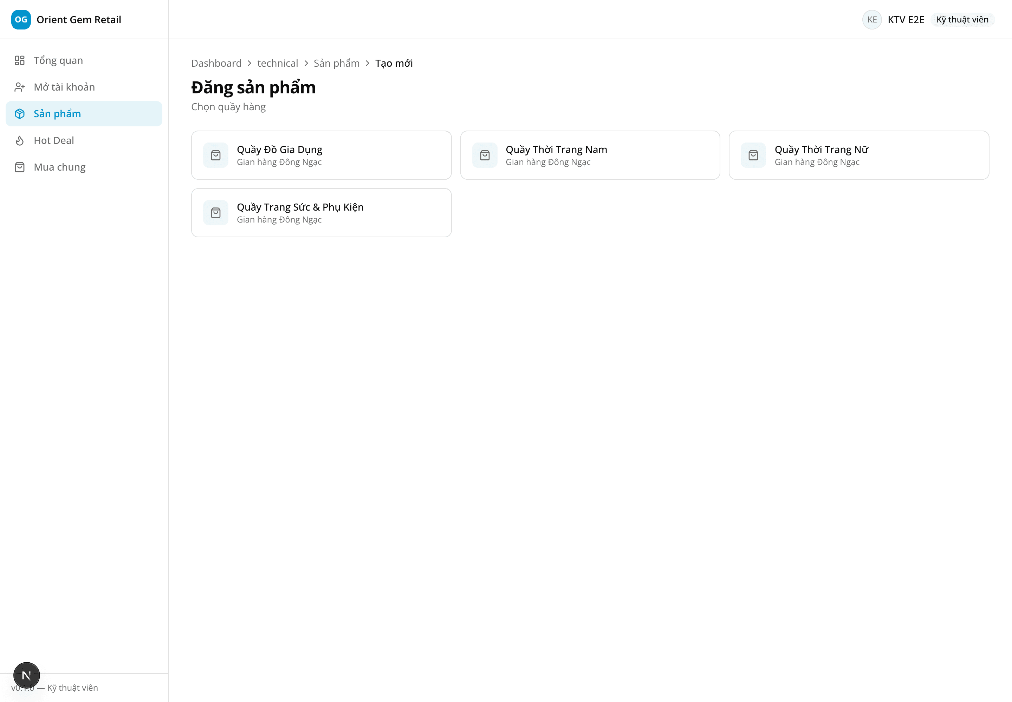Click the Hot Deal flame icon
Viewport: 1012px width, 702px height.
tap(19, 140)
